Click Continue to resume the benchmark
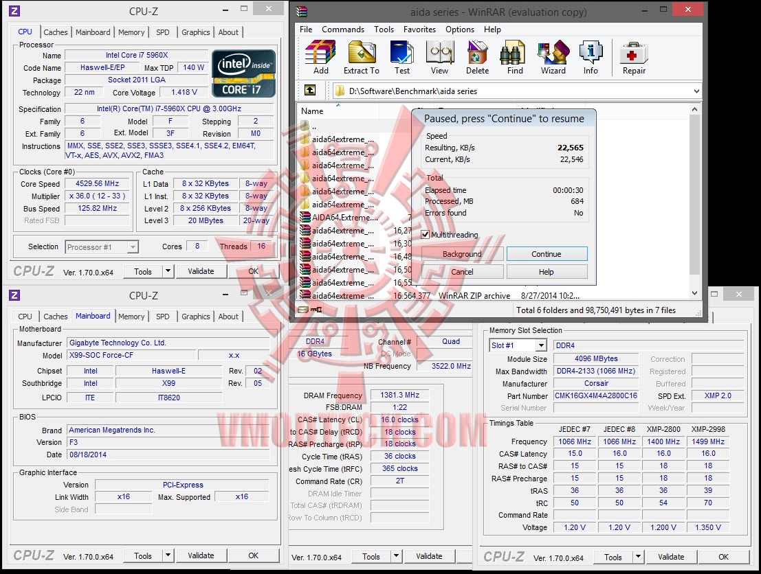This screenshot has width=761, height=574. 547,253
